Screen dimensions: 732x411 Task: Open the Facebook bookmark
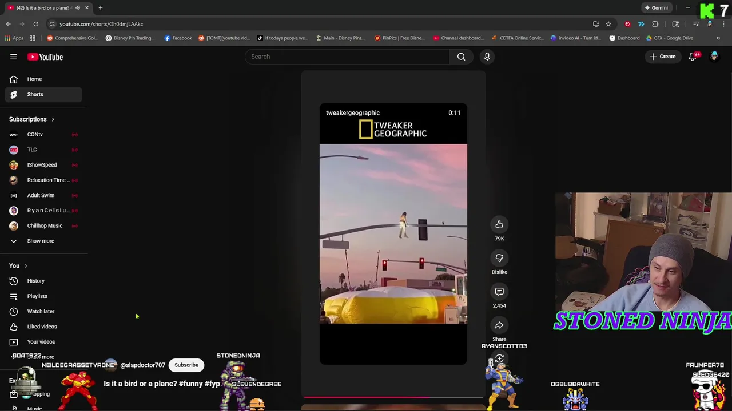tap(178, 38)
